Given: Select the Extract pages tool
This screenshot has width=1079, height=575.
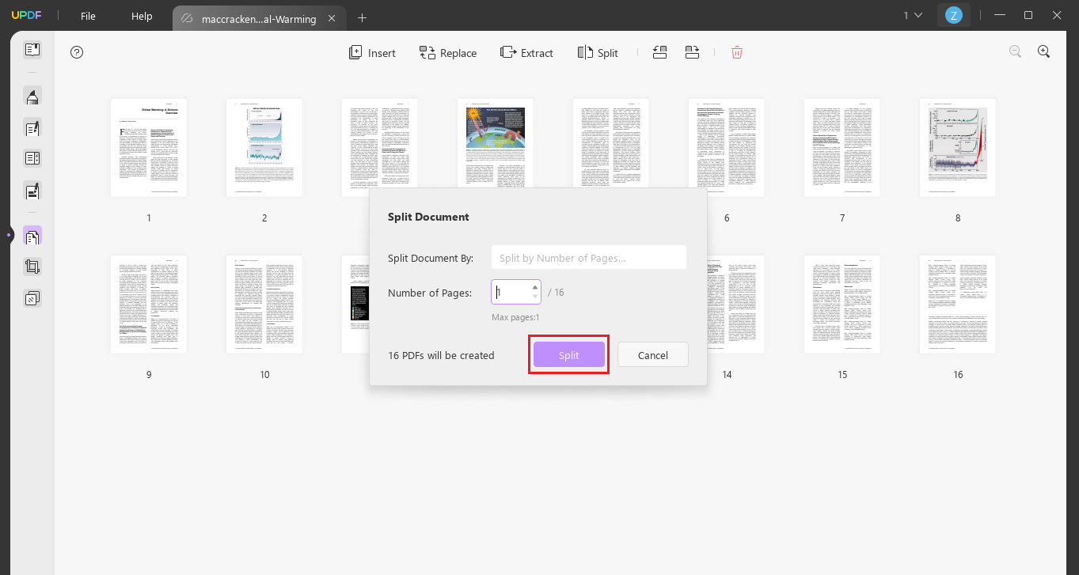Looking at the screenshot, I should point(526,52).
